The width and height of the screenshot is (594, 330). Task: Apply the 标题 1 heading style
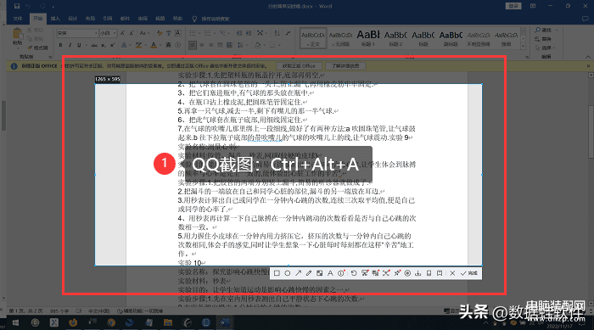(x=367, y=38)
